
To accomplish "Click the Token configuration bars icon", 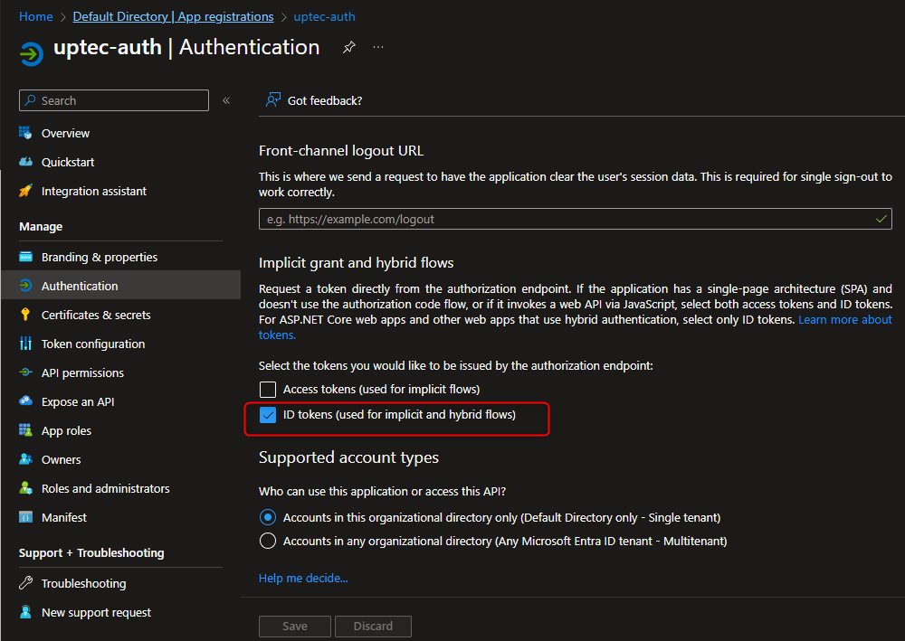I will [25, 344].
